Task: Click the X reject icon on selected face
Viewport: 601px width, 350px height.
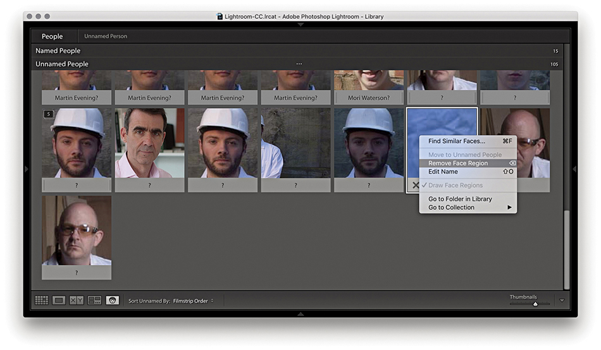Action: (x=415, y=185)
